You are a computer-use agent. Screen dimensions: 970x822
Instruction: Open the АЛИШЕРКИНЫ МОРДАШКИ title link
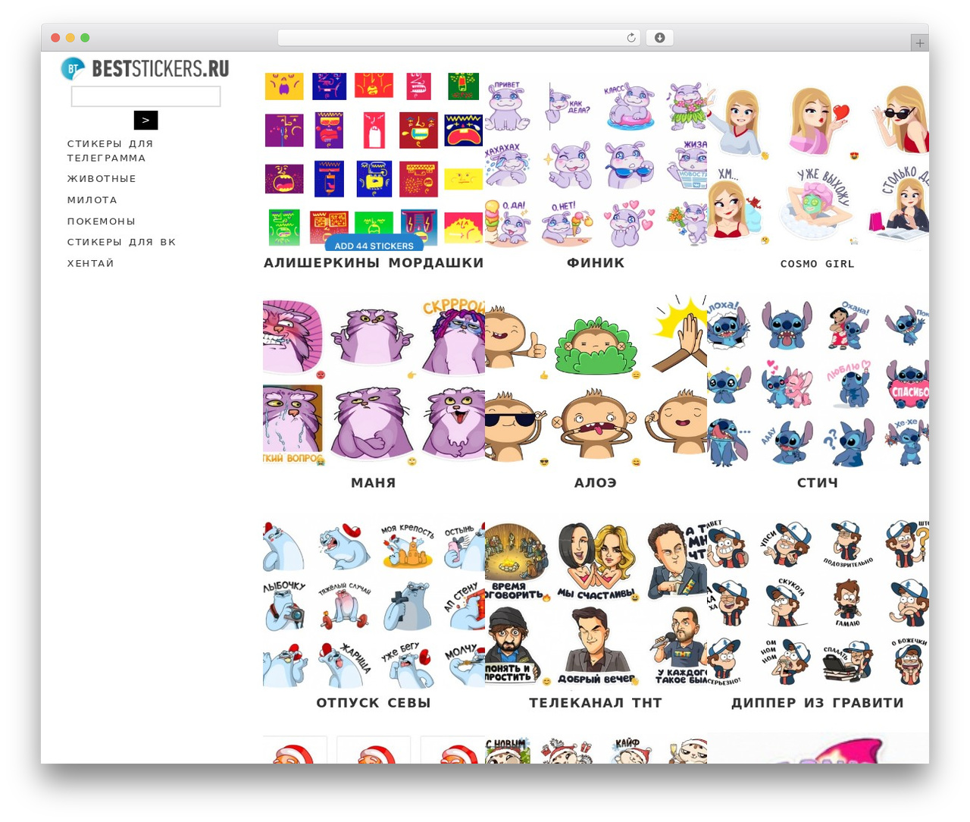tap(374, 263)
